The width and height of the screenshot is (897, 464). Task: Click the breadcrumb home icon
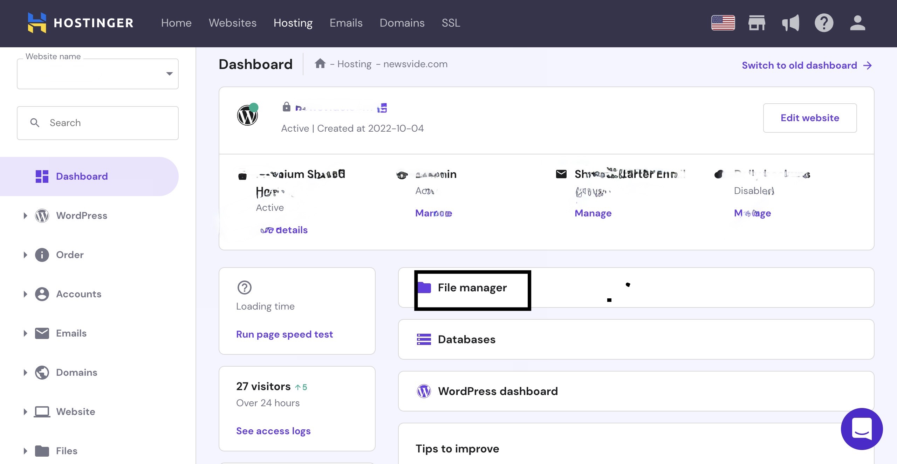[320, 64]
